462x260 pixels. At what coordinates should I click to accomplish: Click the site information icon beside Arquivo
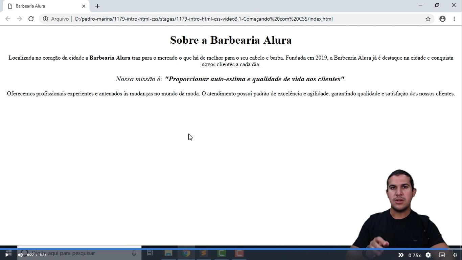[45, 19]
